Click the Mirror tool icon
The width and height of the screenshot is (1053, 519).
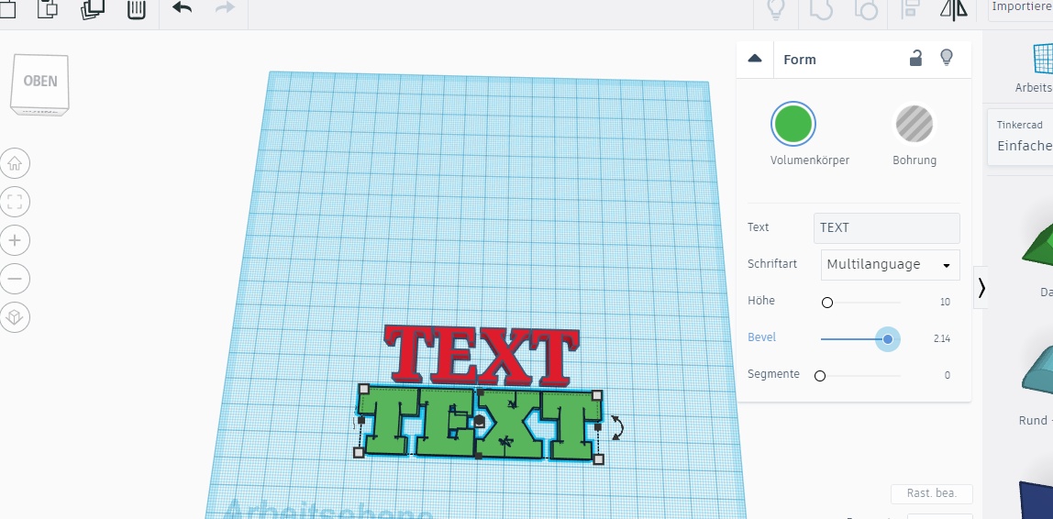click(954, 9)
